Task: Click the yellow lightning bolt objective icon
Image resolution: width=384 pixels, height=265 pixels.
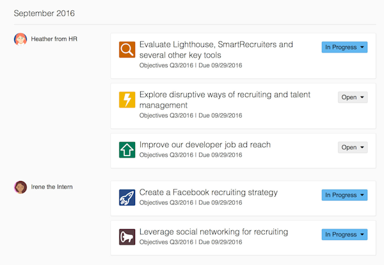Action: pyautogui.click(x=127, y=100)
